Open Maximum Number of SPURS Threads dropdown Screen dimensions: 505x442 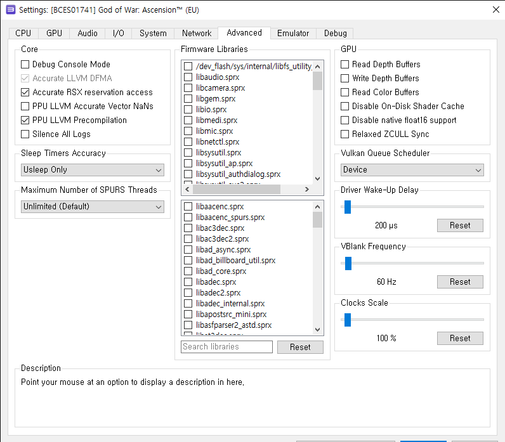point(93,207)
